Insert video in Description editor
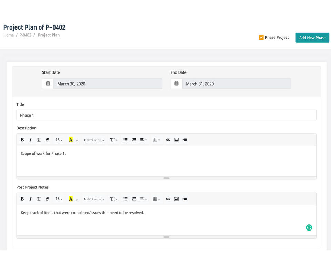 pos(185,140)
